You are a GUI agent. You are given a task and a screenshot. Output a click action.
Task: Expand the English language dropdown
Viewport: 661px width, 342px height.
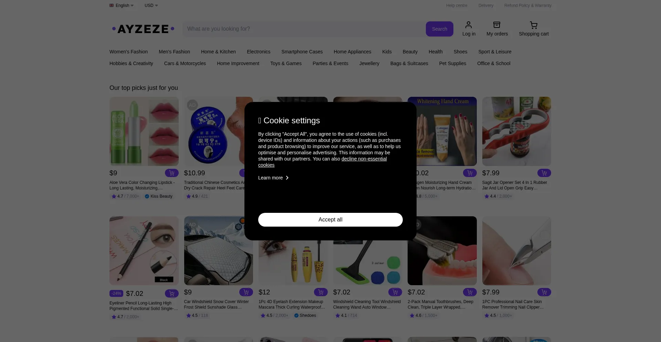[122, 6]
